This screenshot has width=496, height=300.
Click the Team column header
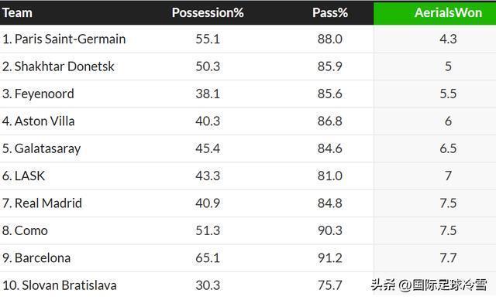click(17, 12)
